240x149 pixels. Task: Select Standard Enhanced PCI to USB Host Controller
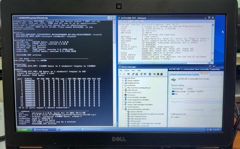(x=147, y=114)
